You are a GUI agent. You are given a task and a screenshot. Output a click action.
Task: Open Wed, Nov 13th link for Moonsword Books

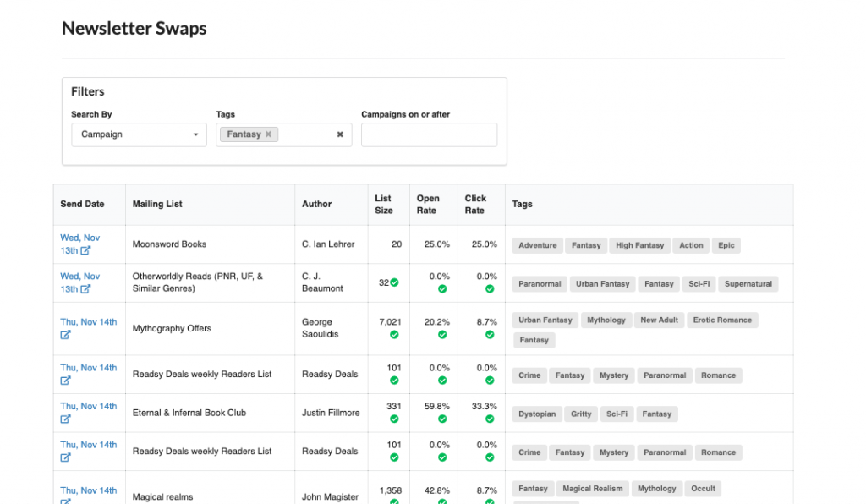tap(80, 244)
